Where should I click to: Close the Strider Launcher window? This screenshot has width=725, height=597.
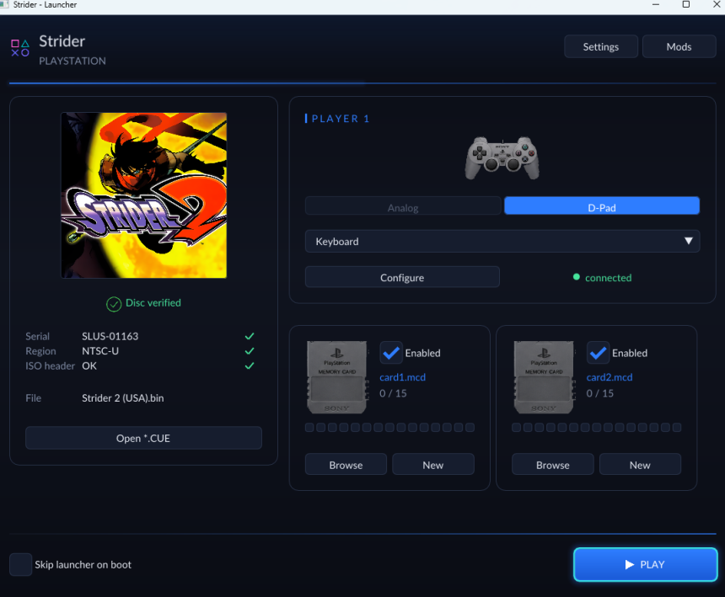[717, 4]
